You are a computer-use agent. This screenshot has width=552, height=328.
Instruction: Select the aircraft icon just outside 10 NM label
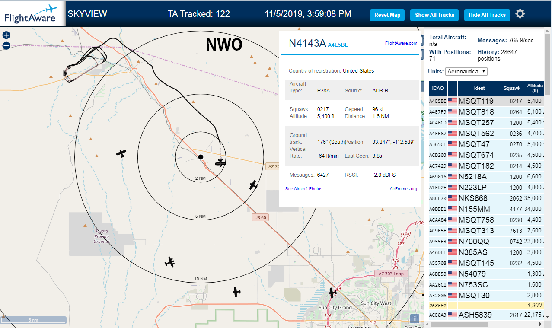tap(236, 292)
